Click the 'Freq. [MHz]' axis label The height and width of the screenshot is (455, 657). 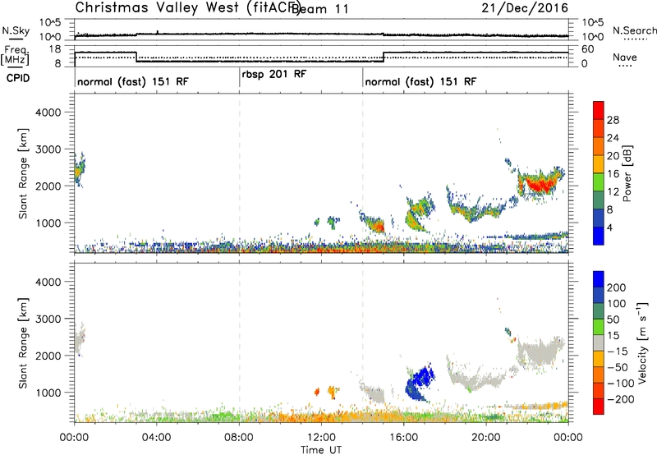(x=16, y=56)
